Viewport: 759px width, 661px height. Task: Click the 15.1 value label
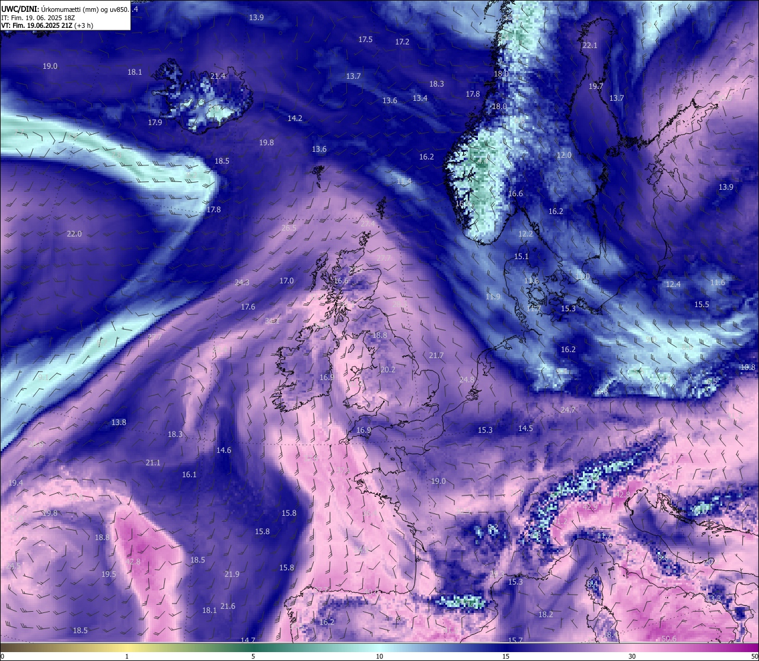(x=521, y=256)
